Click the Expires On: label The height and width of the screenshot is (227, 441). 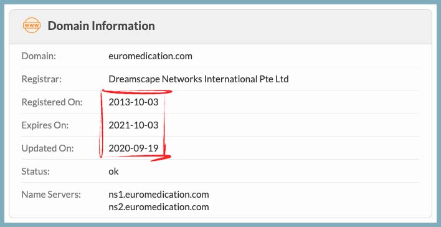pyautogui.click(x=45, y=125)
